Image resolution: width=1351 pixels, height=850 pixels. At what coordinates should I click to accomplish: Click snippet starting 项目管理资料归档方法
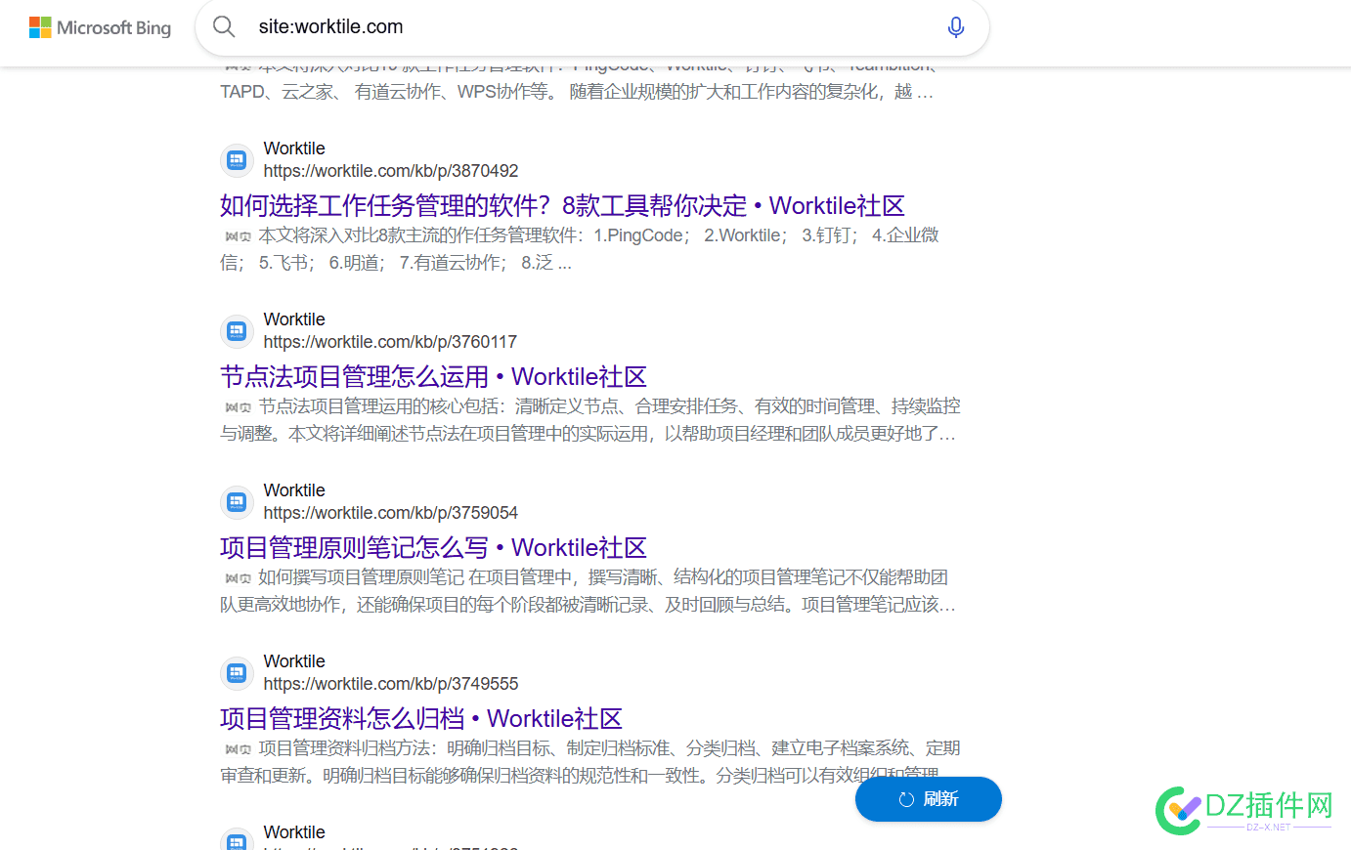tap(590, 762)
